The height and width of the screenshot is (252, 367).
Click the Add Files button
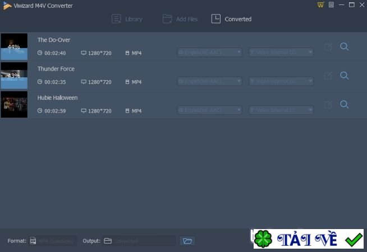(180, 19)
